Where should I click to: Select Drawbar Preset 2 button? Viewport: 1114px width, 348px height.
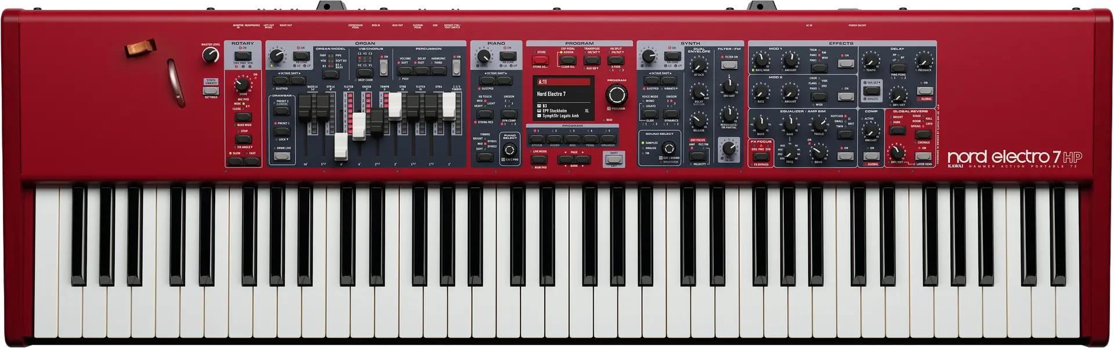click(282, 110)
